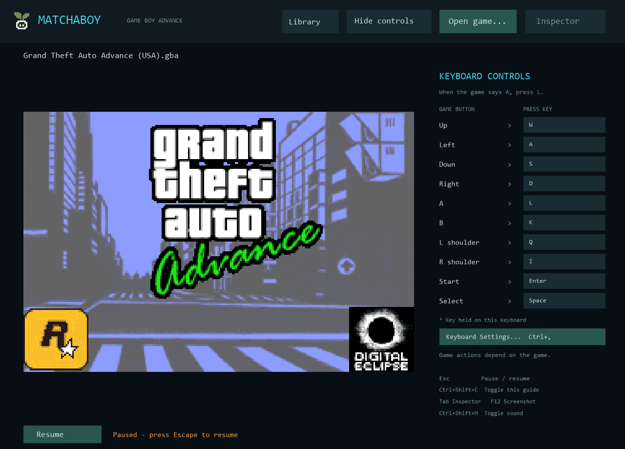Click the arrow next to Down
625x449 pixels.
pos(510,164)
